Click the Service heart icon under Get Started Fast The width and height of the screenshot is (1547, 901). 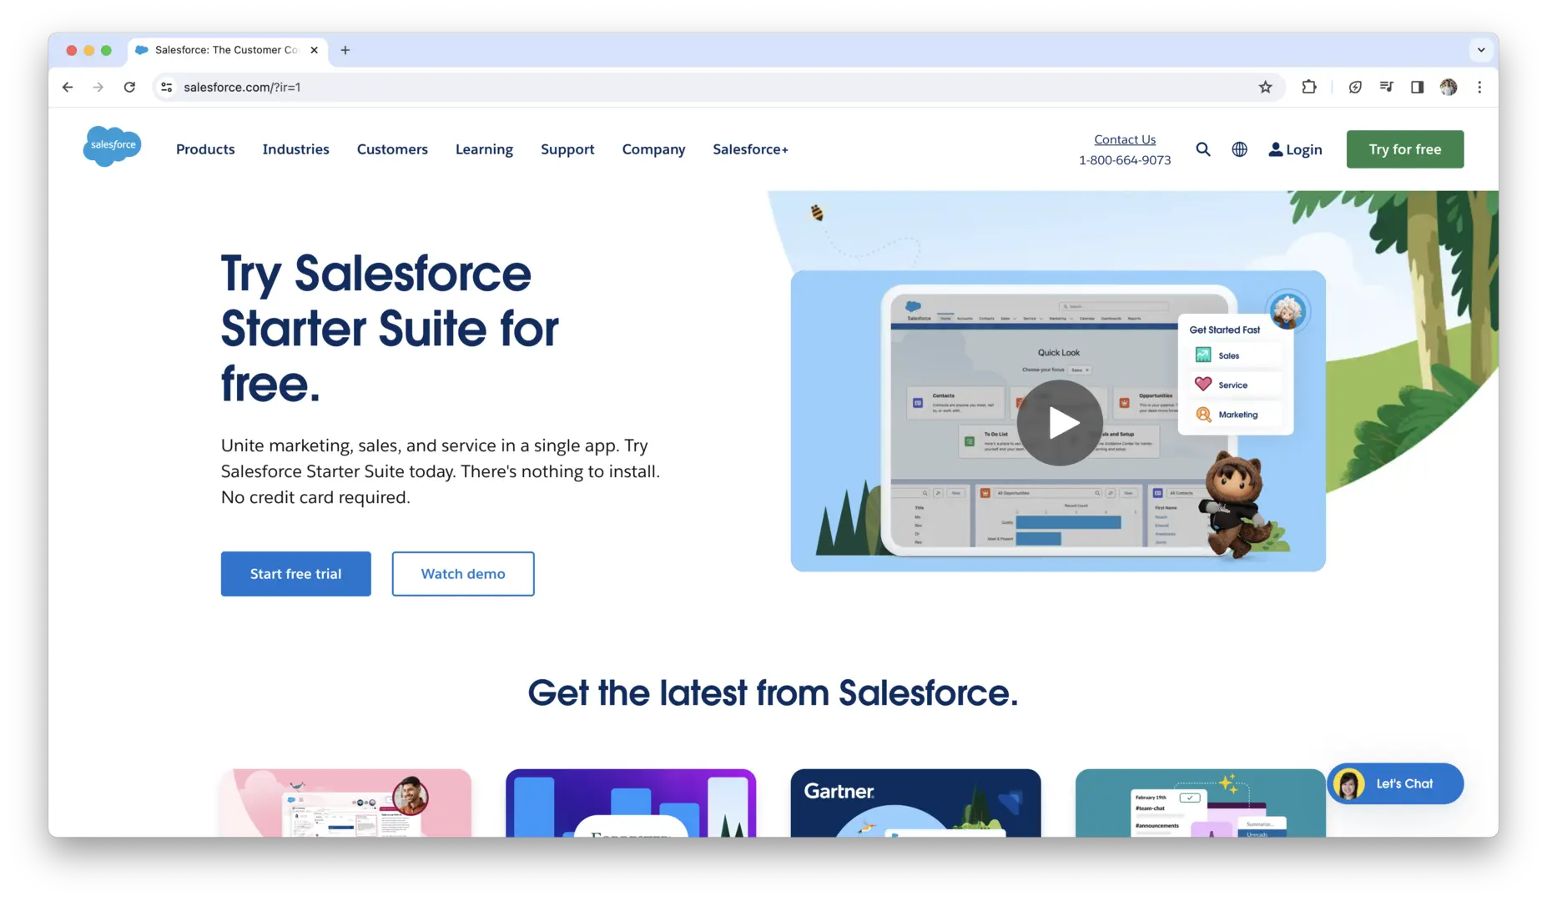(x=1202, y=384)
